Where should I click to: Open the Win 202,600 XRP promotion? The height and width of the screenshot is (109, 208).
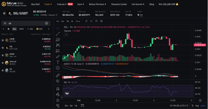pos(168,4)
